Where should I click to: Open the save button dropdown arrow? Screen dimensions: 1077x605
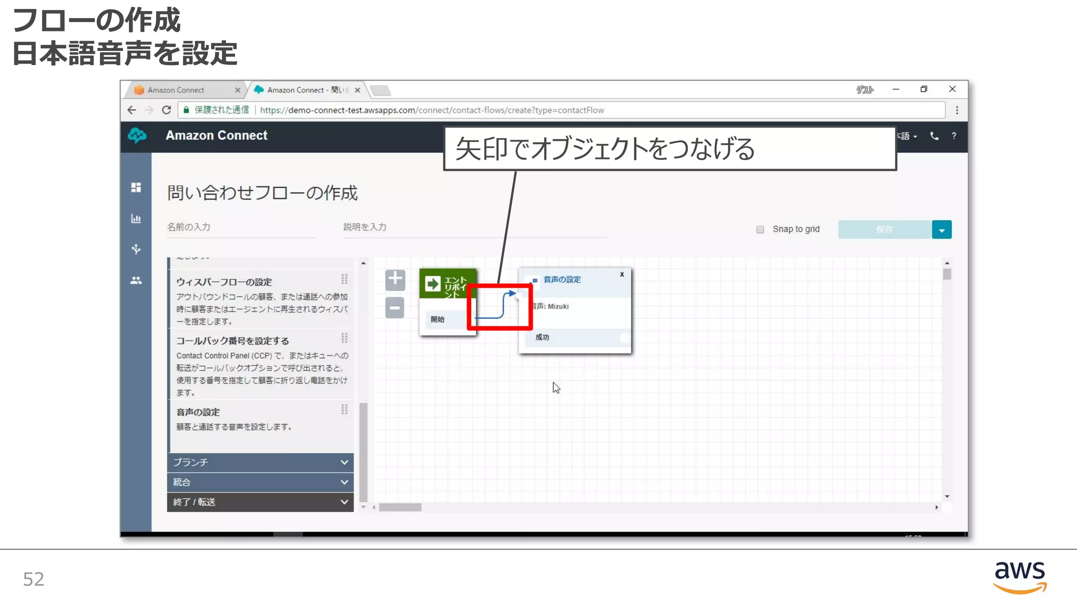(x=942, y=230)
